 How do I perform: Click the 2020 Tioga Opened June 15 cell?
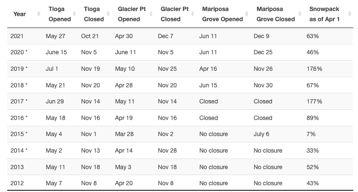click(x=56, y=52)
